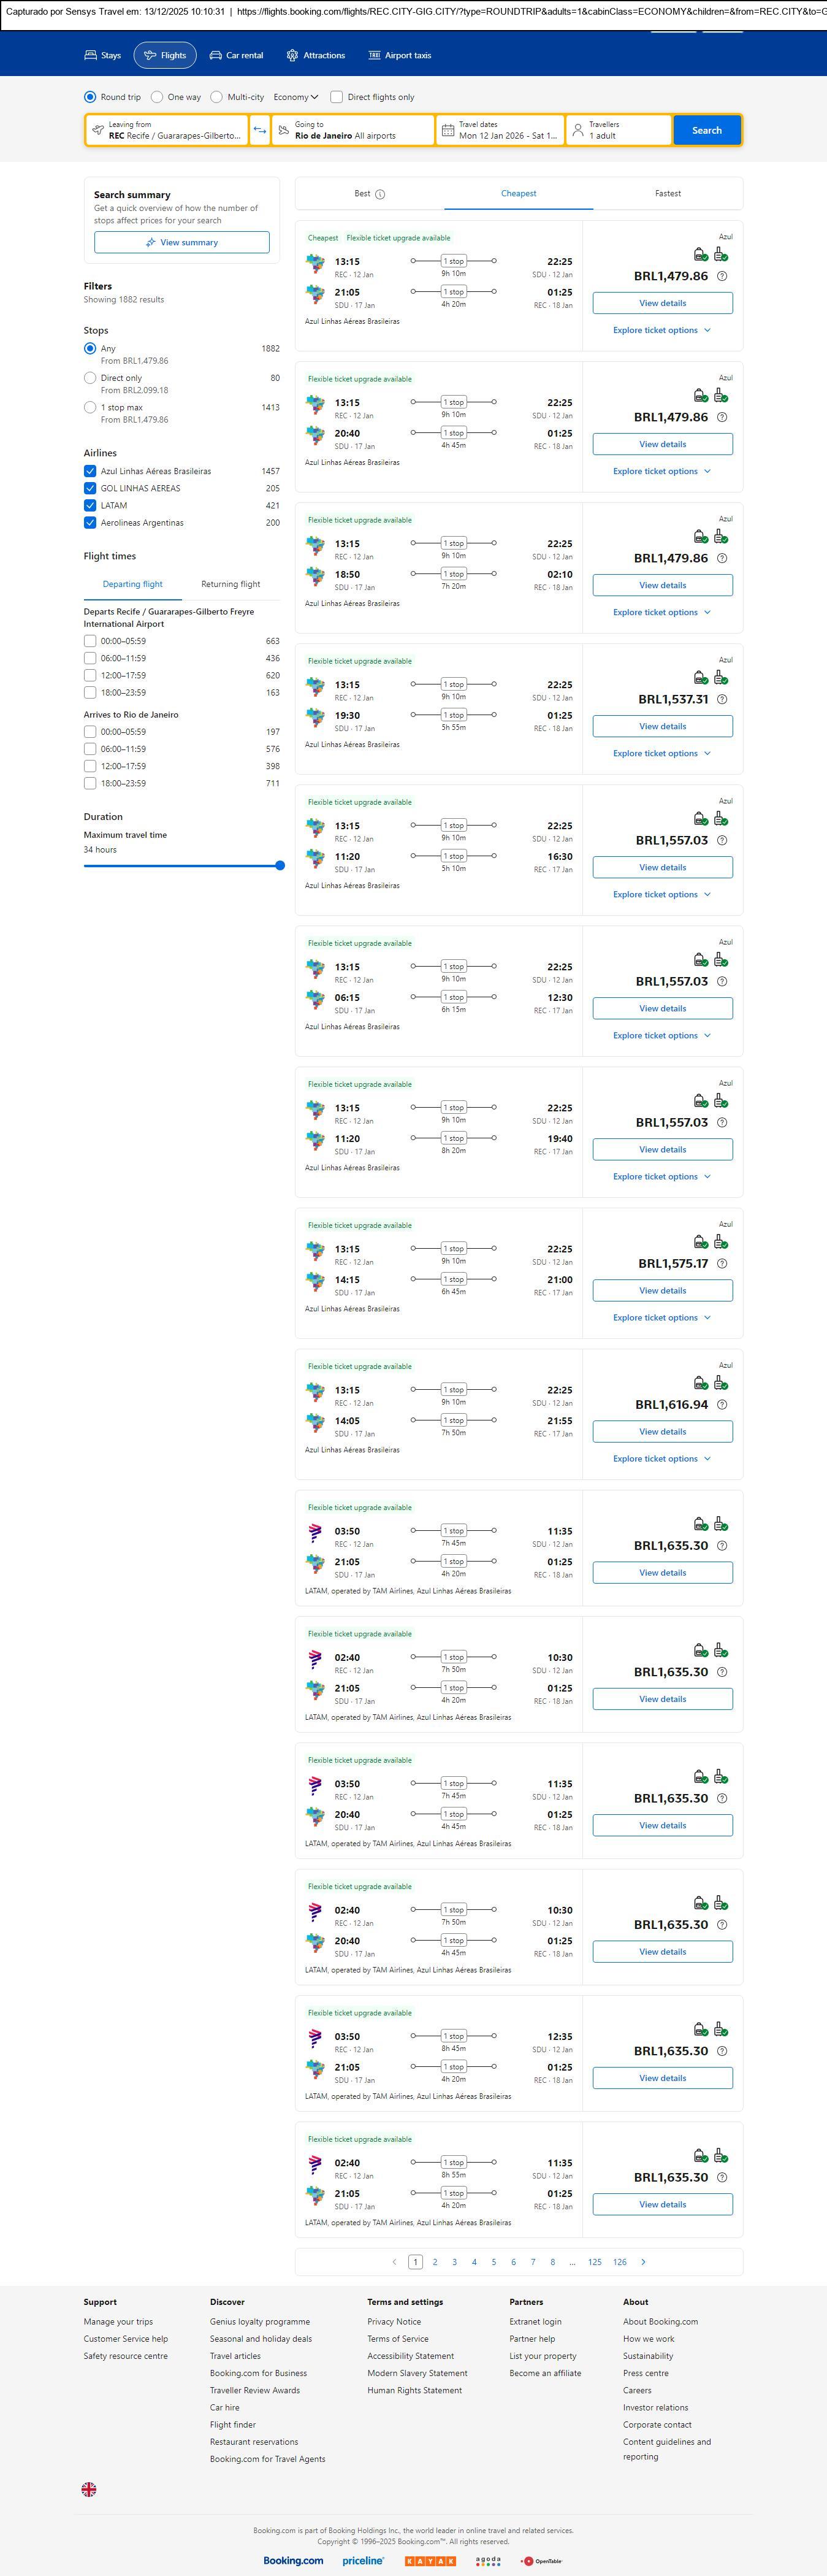827x2576 pixels.
Task: Click the calendar icon in Travel dates
Action: pos(448,130)
